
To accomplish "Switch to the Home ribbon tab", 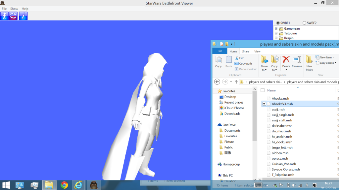I will pyautogui.click(x=233, y=51).
